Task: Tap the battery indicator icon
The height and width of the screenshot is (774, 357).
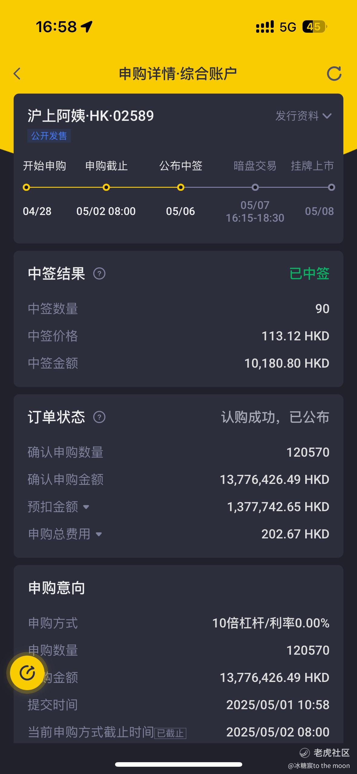Action: click(315, 27)
